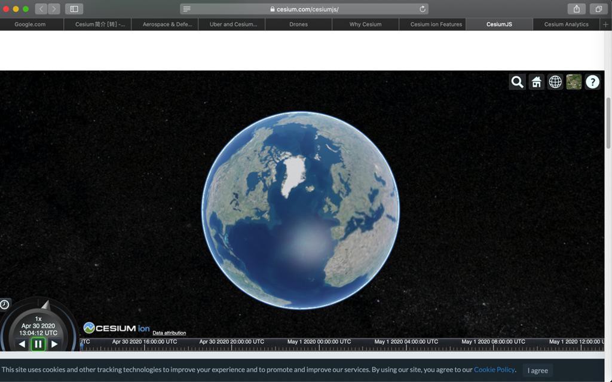Open the Safari Share menu
This screenshot has height=382, width=612.
click(577, 8)
